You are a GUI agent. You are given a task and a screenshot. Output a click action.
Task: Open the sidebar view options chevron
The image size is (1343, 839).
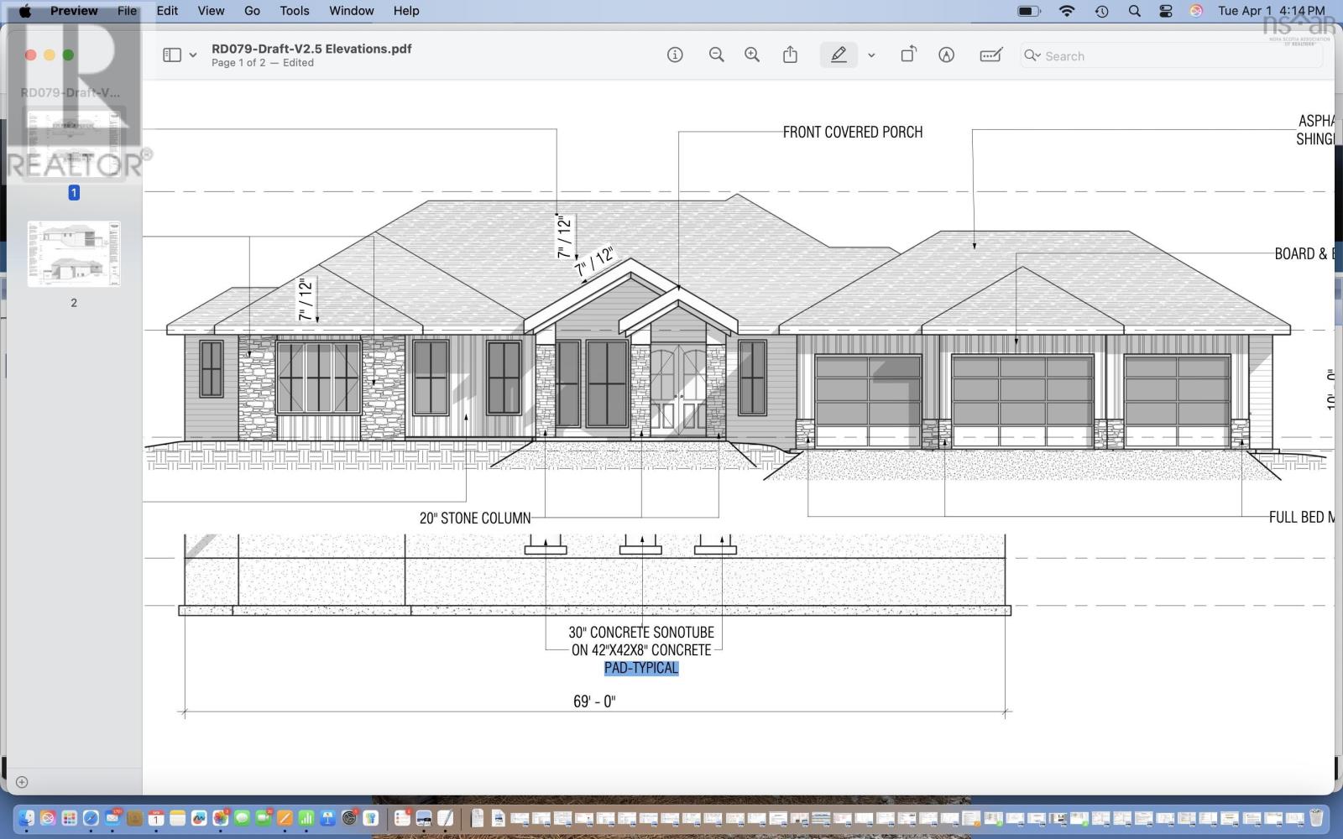pos(193,55)
